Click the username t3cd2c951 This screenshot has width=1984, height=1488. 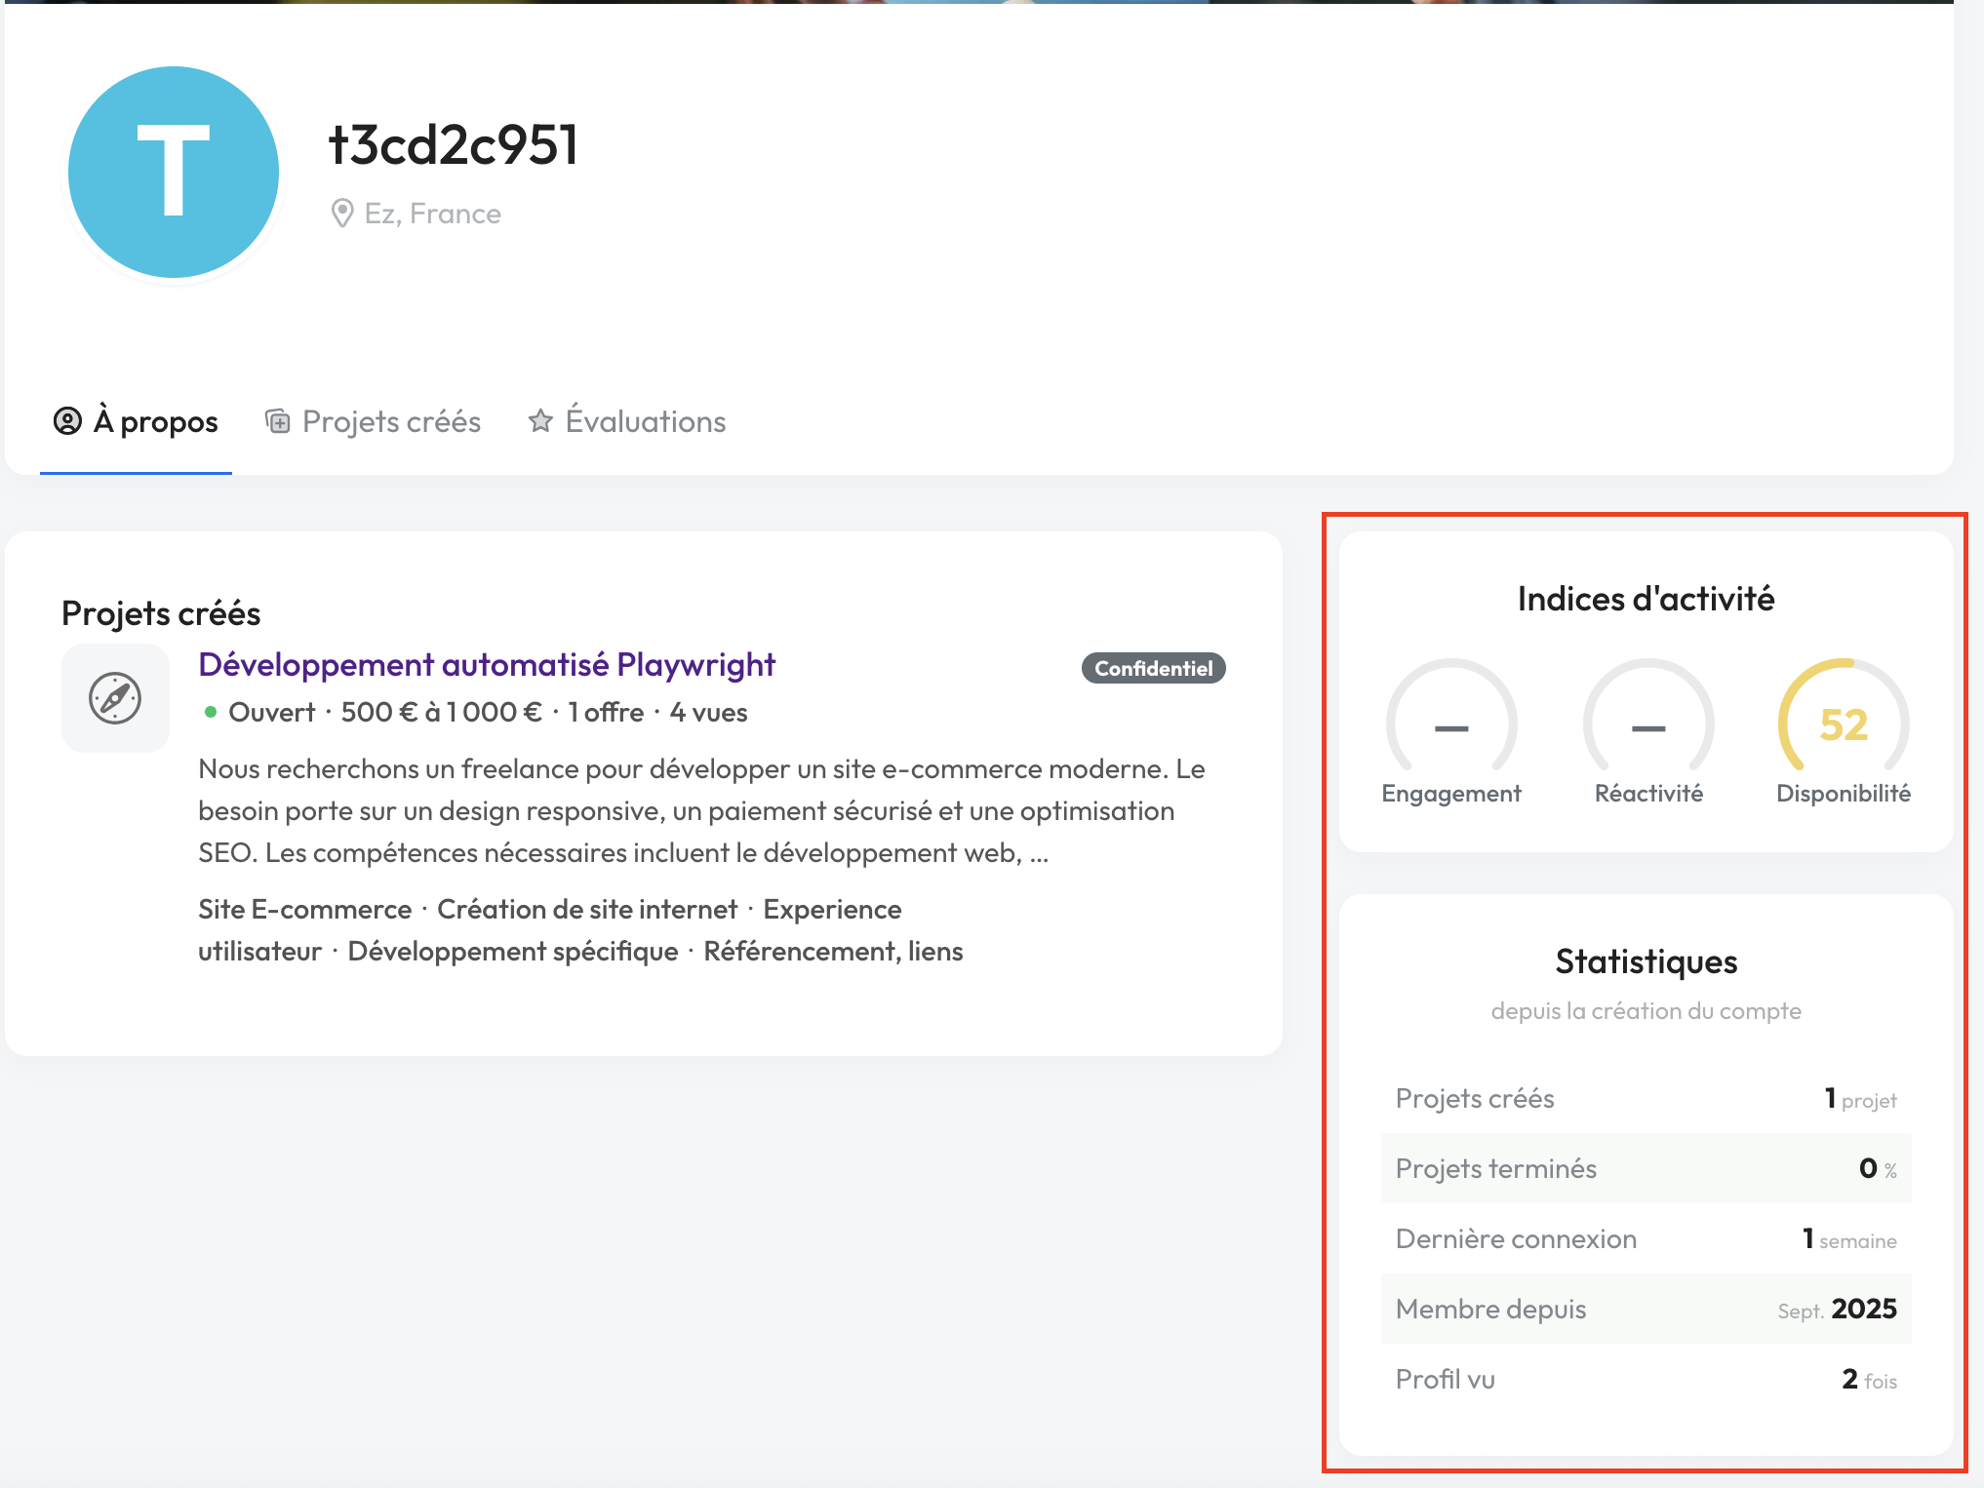point(454,145)
